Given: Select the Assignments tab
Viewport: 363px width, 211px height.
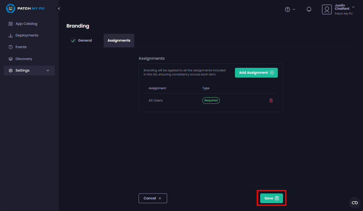Looking at the screenshot, I should [x=119, y=41].
